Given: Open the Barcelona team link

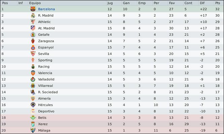Looking at the screenshot, I should point(46,9).
